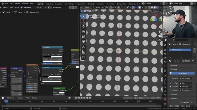Adjust Voronoi Roughness slider
This screenshot has width=197, height=110.
32,88
